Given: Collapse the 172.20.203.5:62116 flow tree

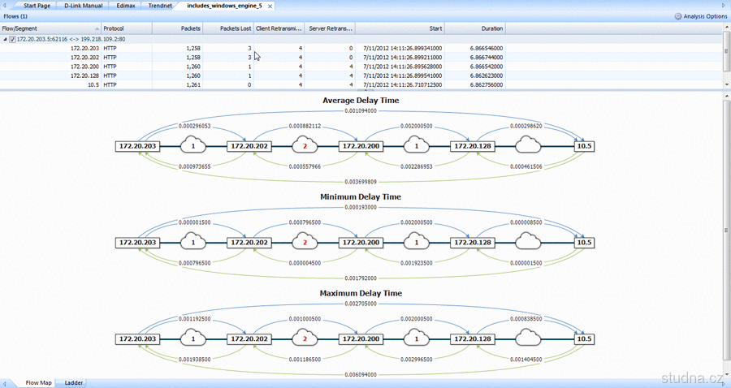Looking at the screenshot, I should (5, 39).
